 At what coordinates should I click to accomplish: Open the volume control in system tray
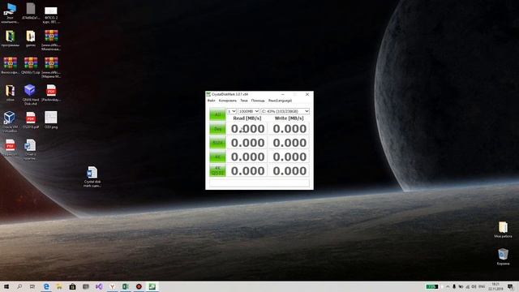(474, 286)
